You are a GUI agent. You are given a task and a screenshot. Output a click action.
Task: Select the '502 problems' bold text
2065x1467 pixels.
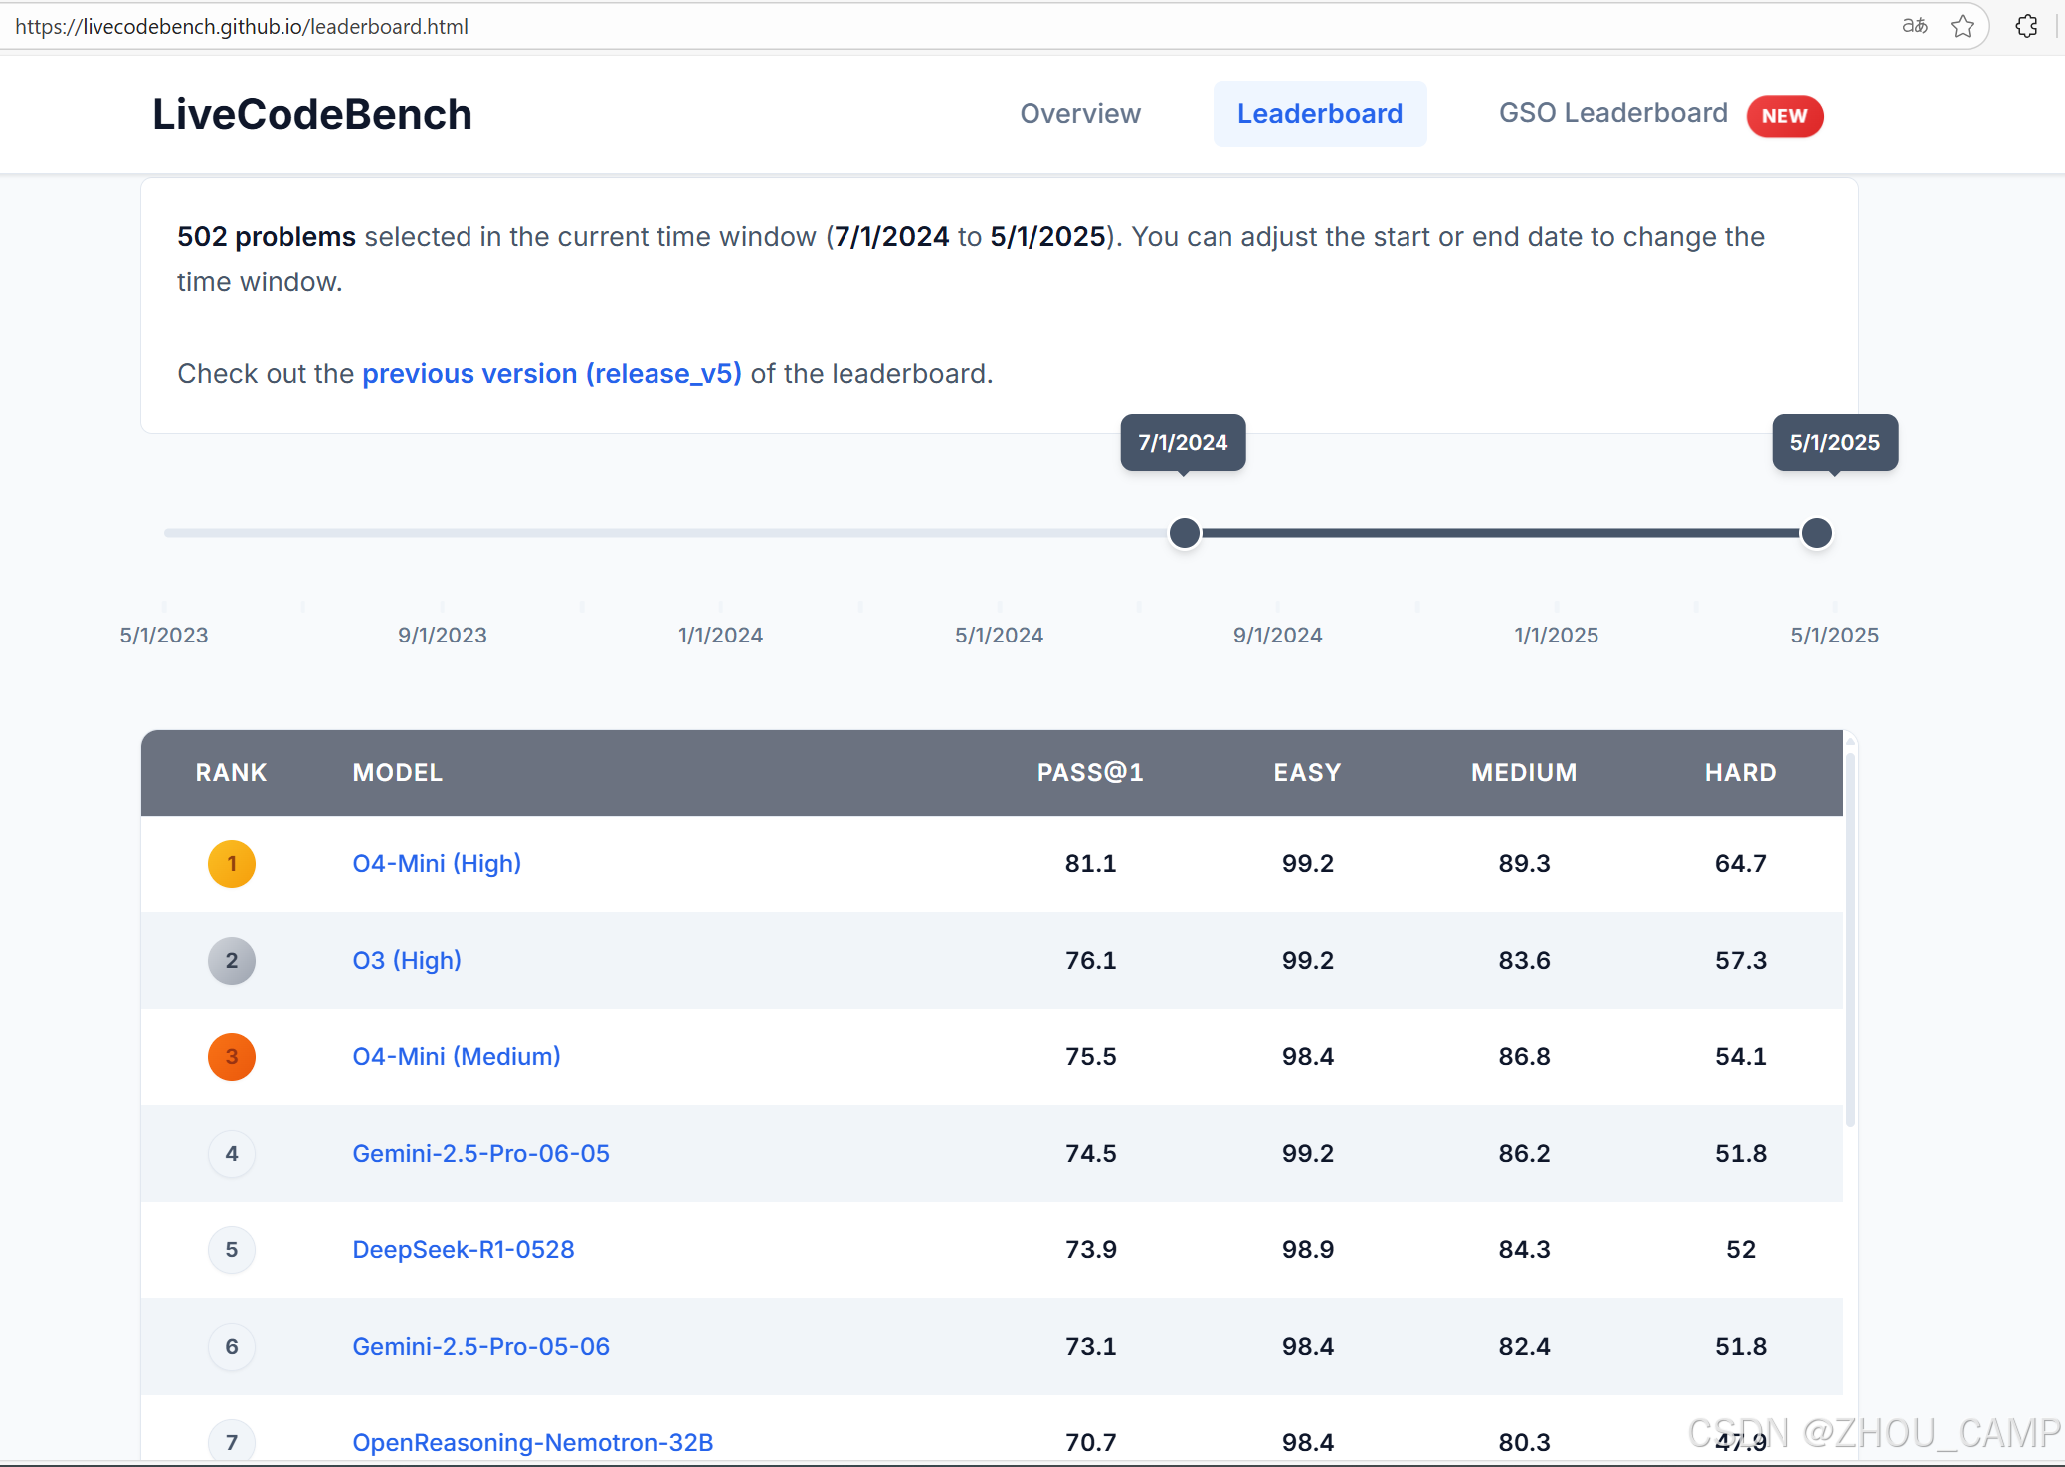pos(267,237)
